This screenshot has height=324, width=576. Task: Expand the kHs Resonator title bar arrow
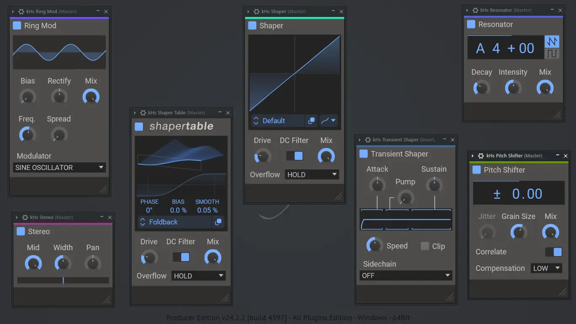click(x=467, y=10)
